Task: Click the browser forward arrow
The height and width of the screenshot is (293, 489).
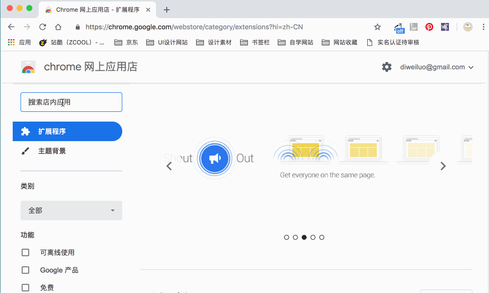Action: click(27, 27)
